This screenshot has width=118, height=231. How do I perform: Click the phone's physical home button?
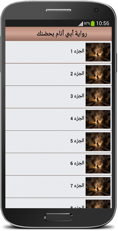tap(58, 217)
